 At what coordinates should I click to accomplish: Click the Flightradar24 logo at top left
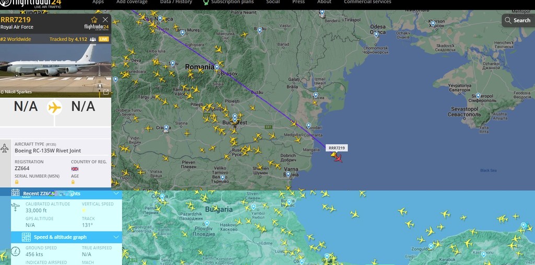point(31,4)
